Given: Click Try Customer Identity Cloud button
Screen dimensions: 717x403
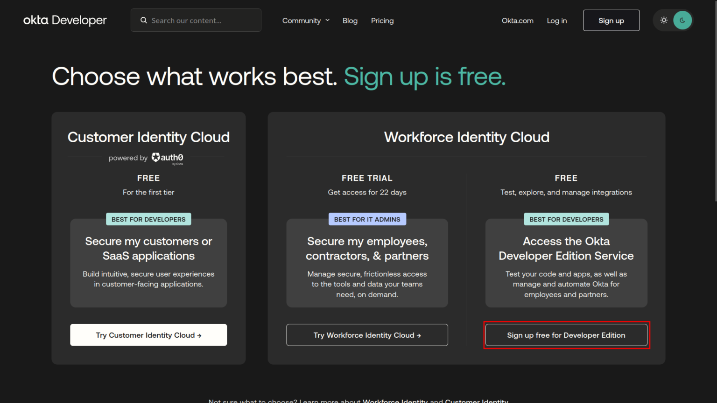Looking at the screenshot, I should [x=148, y=335].
